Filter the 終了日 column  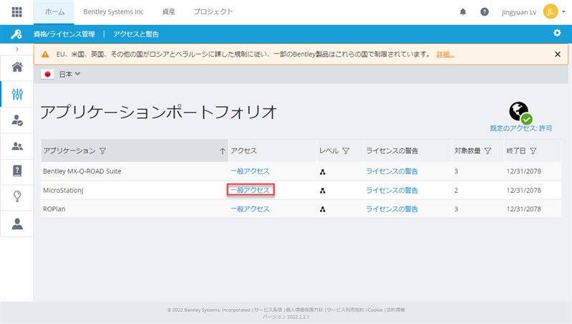[x=533, y=151]
